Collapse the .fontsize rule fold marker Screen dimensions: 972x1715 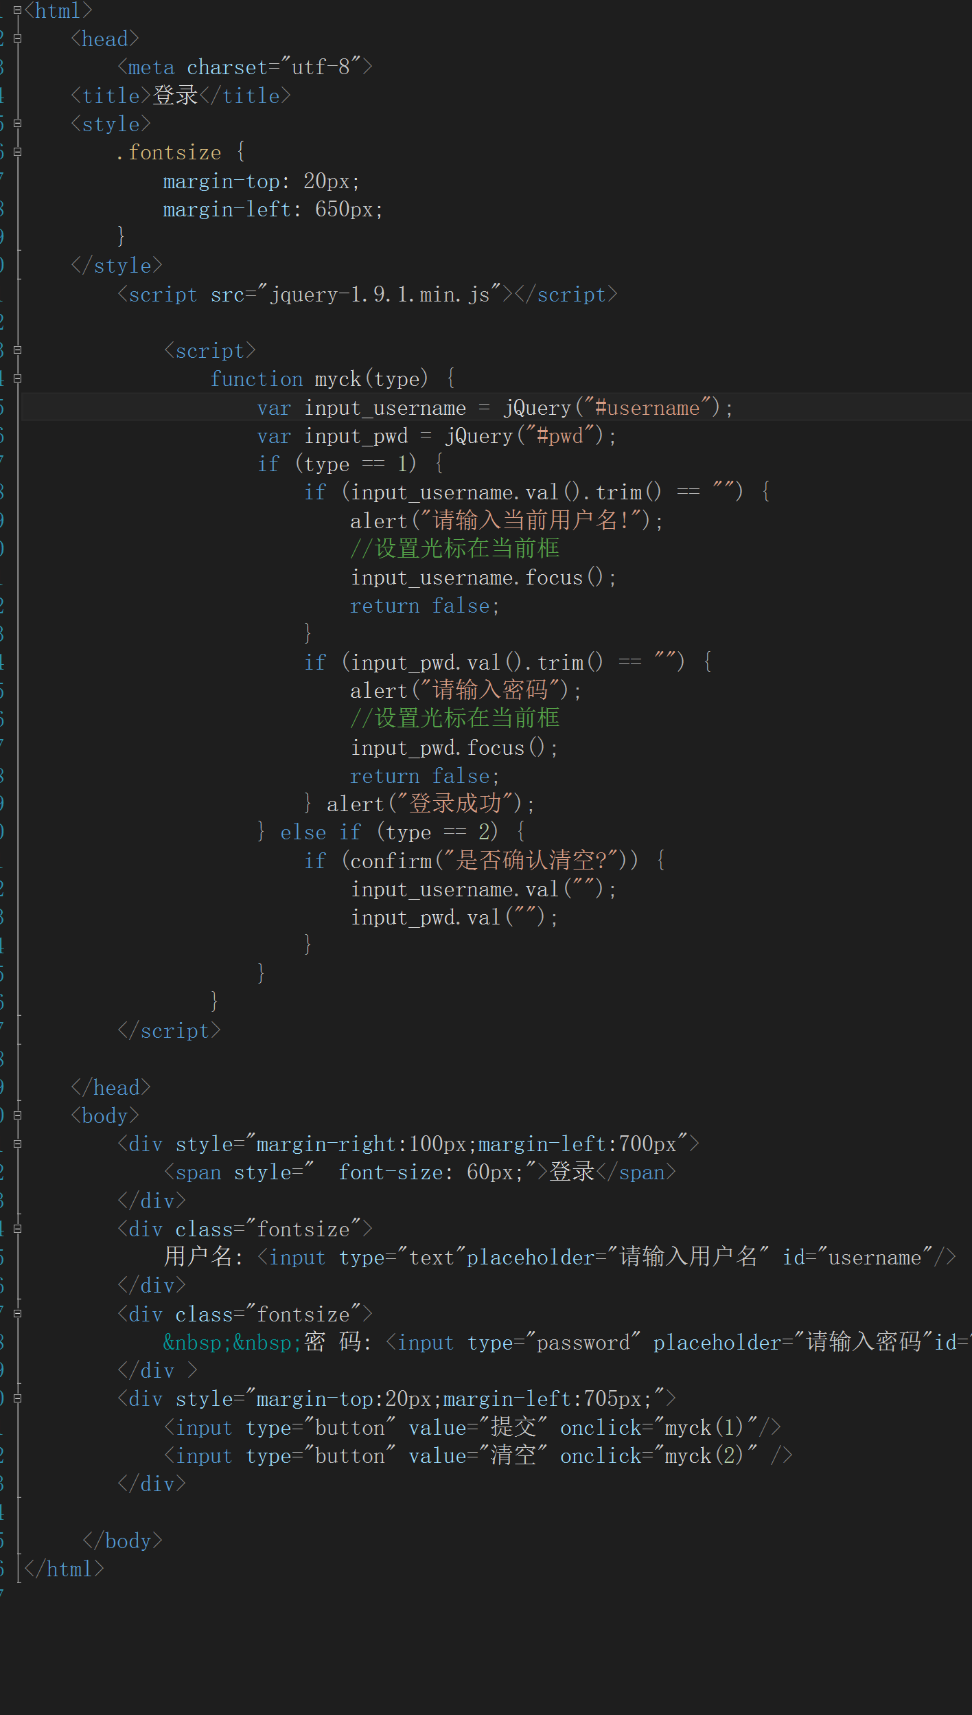point(17,152)
